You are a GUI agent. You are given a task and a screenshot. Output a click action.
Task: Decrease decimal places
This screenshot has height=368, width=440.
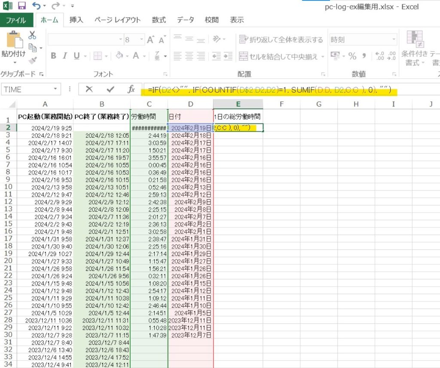pyautogui.click(x=391, y=56)
